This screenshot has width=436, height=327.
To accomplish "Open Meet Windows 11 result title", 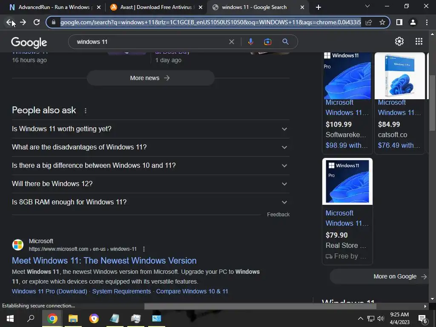I will (x=104, y=261).
